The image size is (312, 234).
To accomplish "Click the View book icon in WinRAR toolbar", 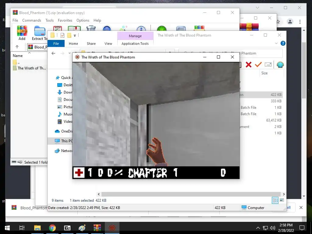I will 74,28.
